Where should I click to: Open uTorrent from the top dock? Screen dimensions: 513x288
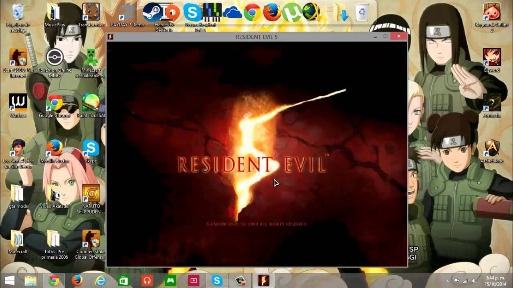292,12
